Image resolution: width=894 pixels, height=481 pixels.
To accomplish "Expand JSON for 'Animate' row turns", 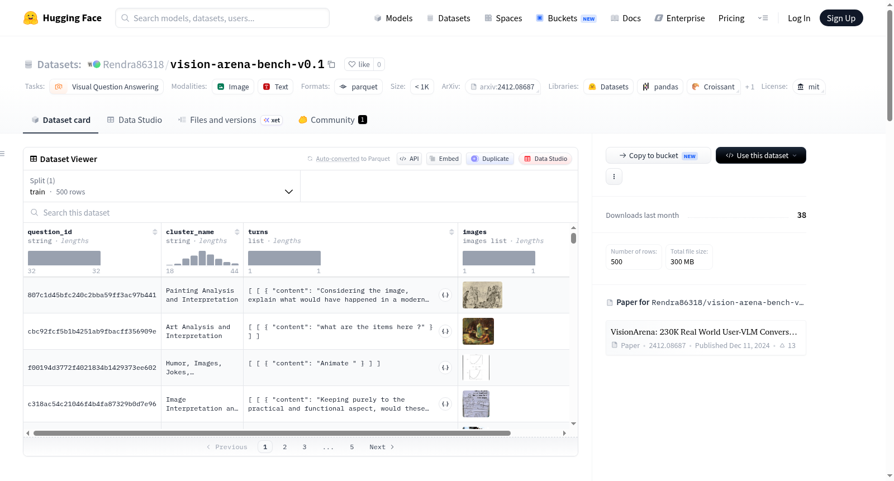I will [x=445, y=368].
